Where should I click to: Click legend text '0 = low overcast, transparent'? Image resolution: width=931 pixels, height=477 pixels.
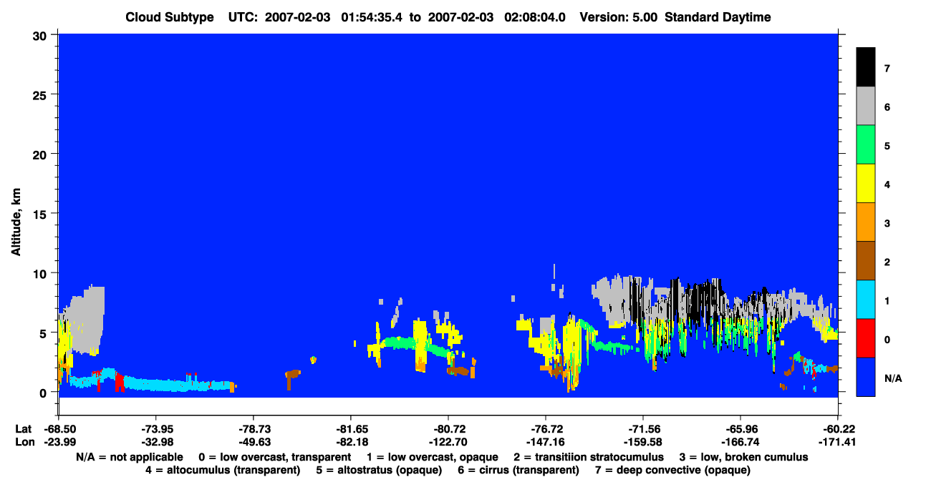click(274, 457)
